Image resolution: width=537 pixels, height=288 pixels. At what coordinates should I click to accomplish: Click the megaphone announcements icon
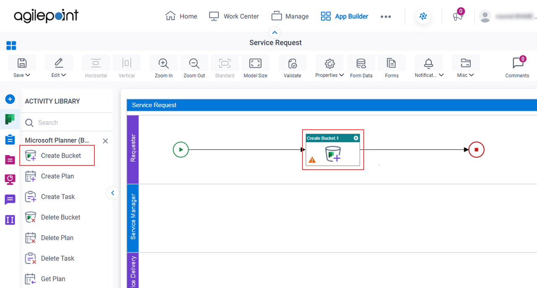point(457,16)
